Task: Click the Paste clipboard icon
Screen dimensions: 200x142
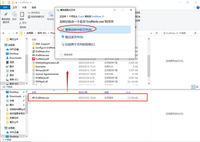Action: (22, 14)
